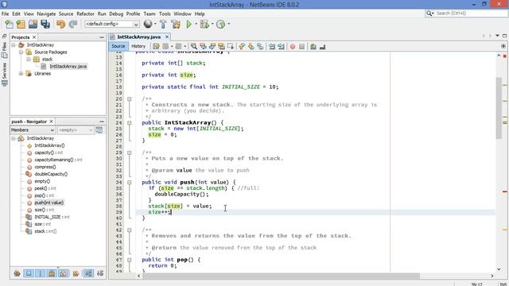The height and width of the screenshot is (286, 509).
Task: Open the Services side tab
Action: (x=4, y=75)
